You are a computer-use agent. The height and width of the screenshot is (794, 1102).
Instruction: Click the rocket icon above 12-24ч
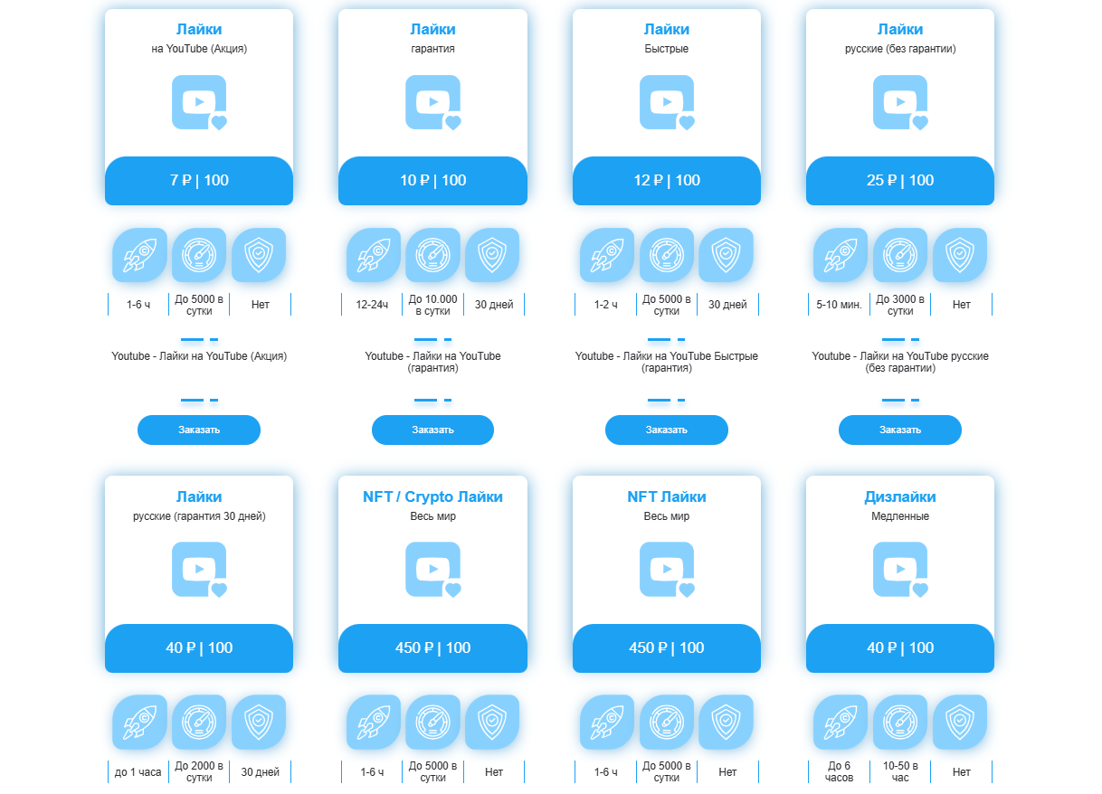(373, 255)
